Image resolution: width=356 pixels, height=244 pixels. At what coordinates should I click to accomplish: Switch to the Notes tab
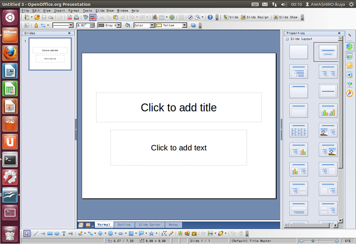pos(173,225)
